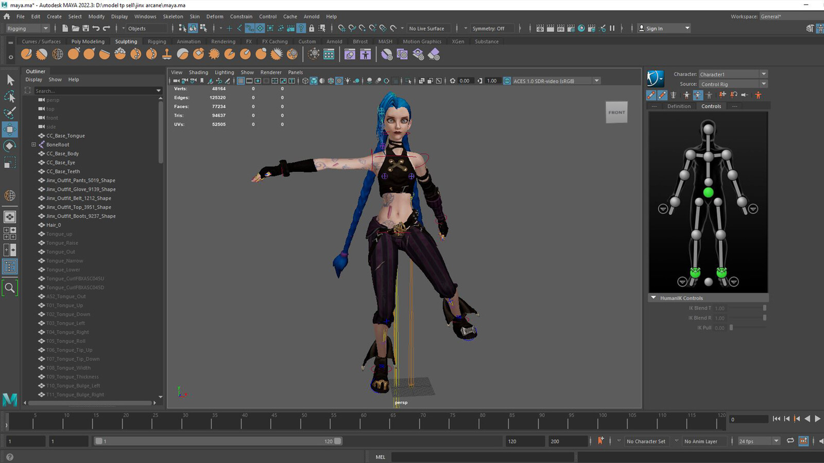Click the Redo arrow icon

pyautogui.click(x=107, y=28)
